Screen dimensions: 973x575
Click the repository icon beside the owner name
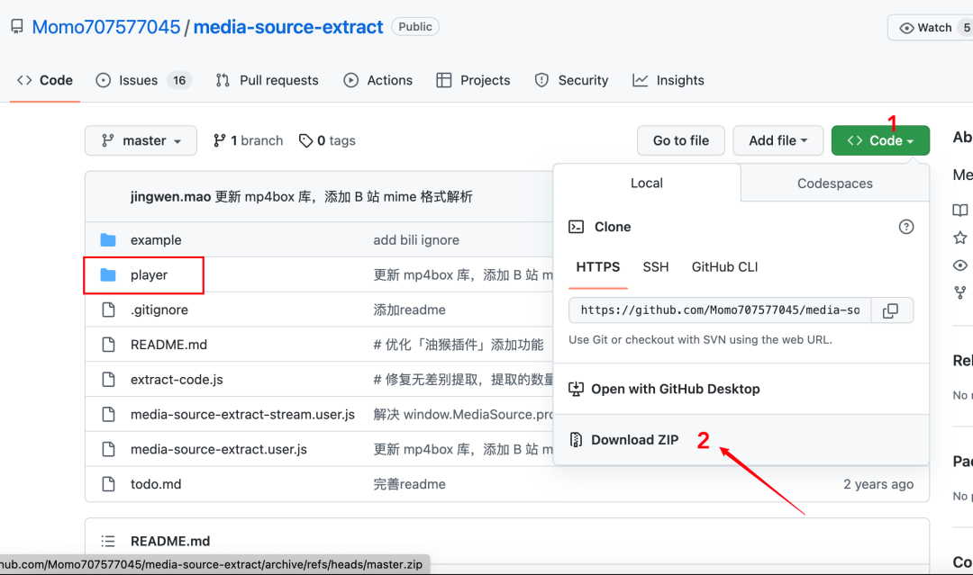pyautogui.click(x=17, y=27)
